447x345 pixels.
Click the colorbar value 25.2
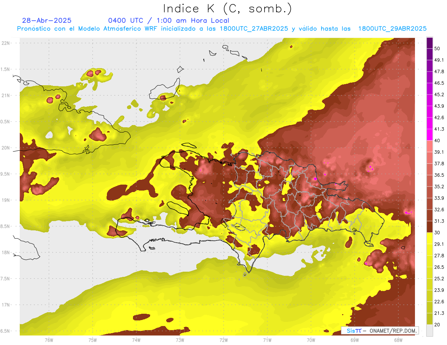pos(439,278)
